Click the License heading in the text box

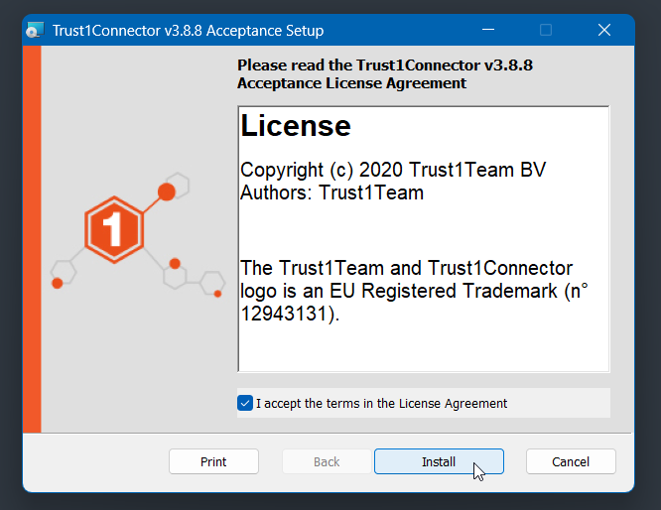pyautogui.click(x=296, y=126)
